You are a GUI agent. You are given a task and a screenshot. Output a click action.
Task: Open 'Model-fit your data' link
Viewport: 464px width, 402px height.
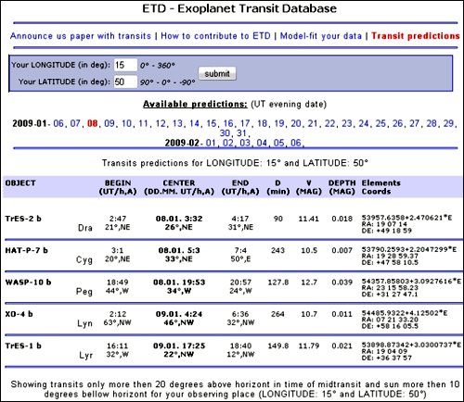(x=321, y=36)
